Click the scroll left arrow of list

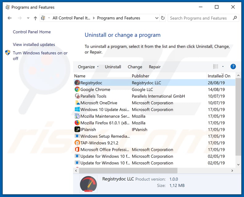[x=76, y=170]
